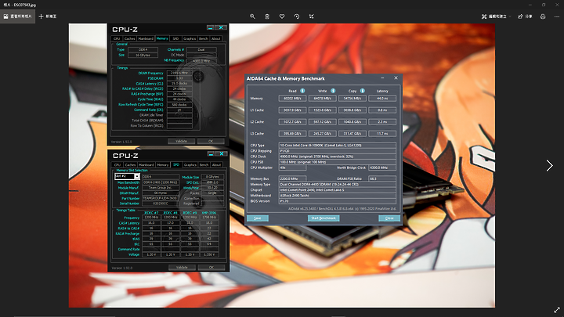Minimize the lower CPU-Z window
The height and width of the screenshot is (317, 564).
211,154
